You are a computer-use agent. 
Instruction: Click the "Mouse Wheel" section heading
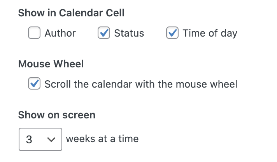[x=51, y=63]
